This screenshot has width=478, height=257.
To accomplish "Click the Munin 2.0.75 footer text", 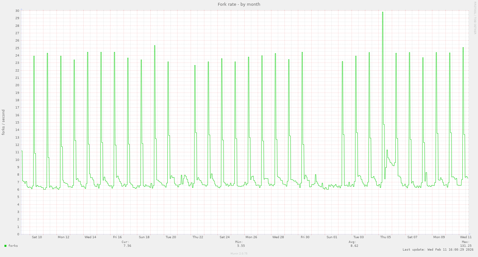I will pyautogui.click(x=239, y=253).
